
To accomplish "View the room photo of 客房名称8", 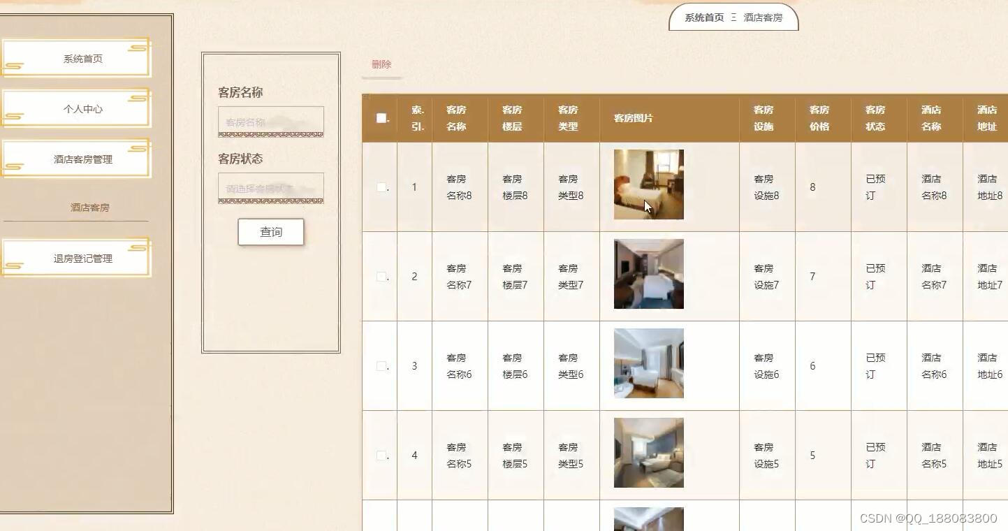I will (648, 184).
